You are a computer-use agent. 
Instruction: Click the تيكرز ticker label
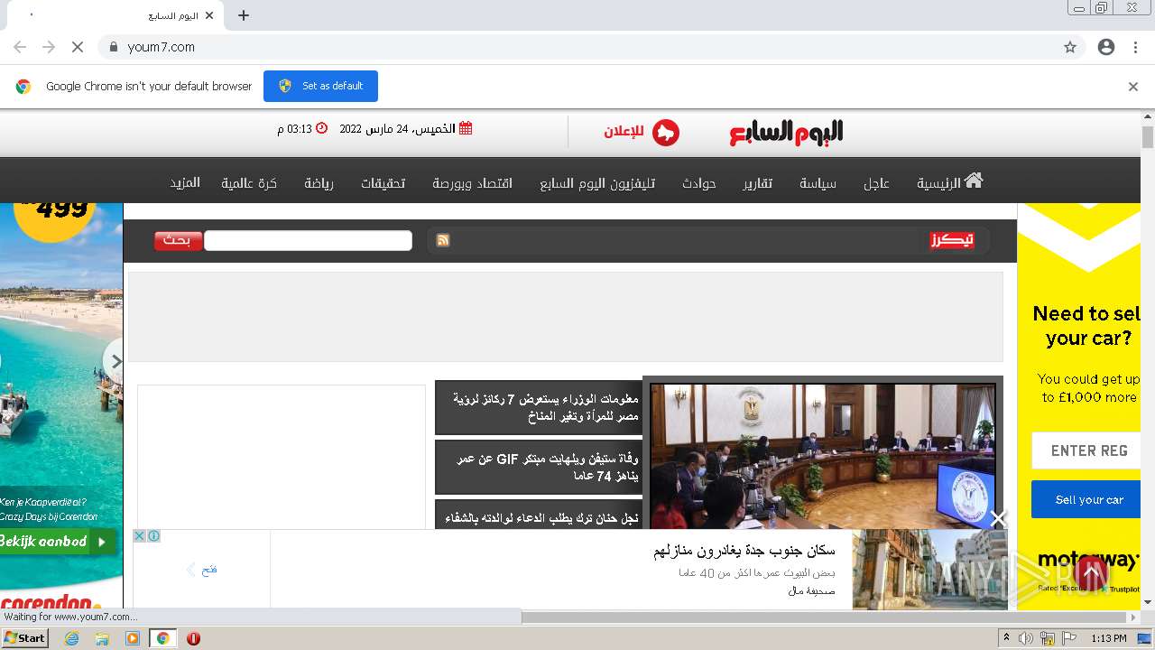(x=952, y=240)
